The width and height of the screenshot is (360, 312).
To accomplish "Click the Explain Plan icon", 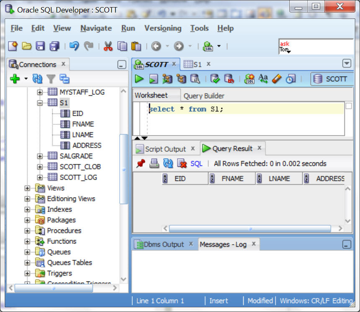I will pos(167,79).
